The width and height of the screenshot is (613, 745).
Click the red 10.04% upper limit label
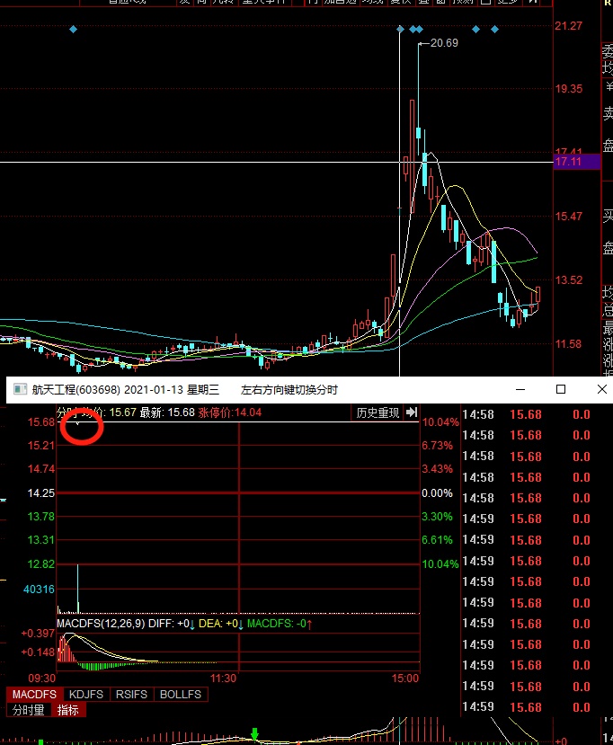(440, 422)
